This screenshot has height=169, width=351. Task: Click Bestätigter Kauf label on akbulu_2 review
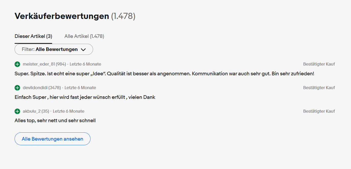(319, 111)
